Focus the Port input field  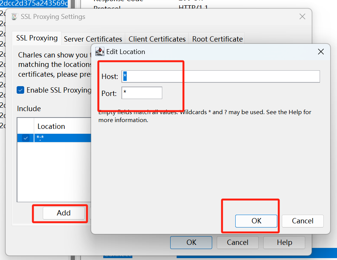pos(142,93)
